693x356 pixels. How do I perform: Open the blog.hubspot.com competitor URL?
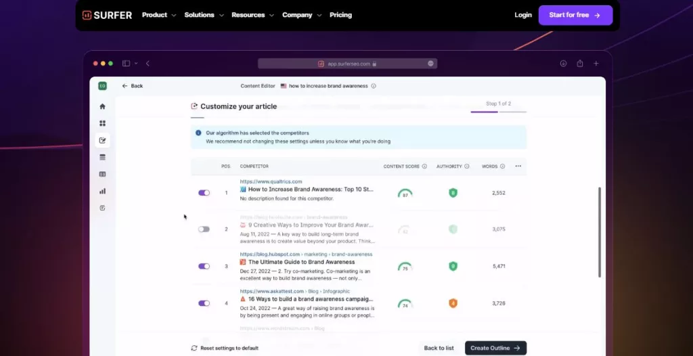[x=307, y=254]
